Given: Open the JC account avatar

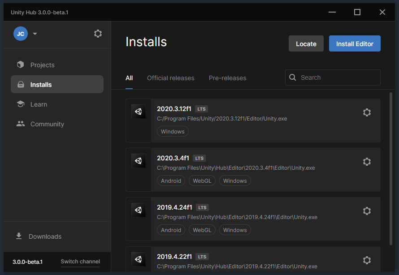Looking at the screenshot, I should click(21, 34).
